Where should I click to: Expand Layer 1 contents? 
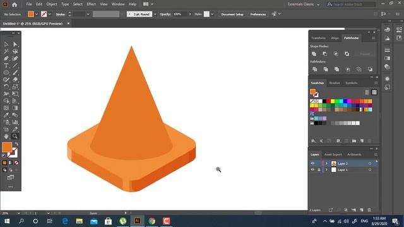(326, 170)
